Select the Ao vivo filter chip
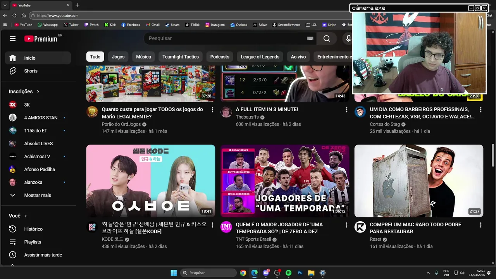Viewport: 496px width, 279px height. pos(298,57)
